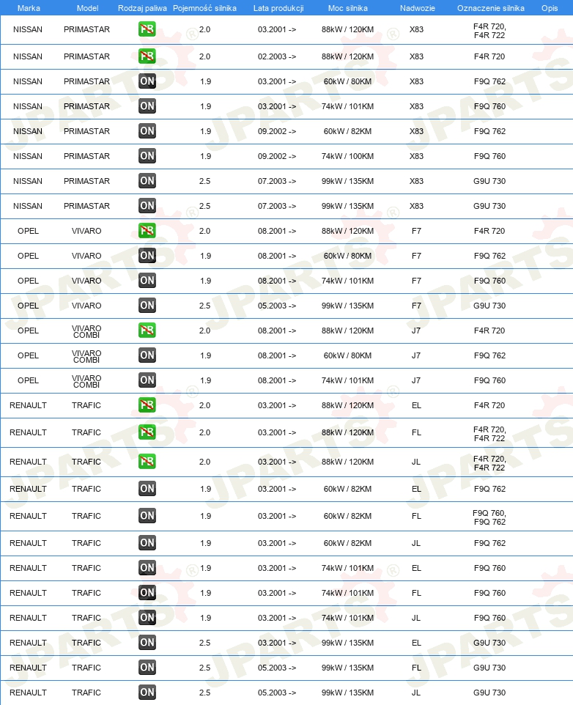Click the Moc silnika column header
This screenshot has height=705, width=573.
coord(348,8)
